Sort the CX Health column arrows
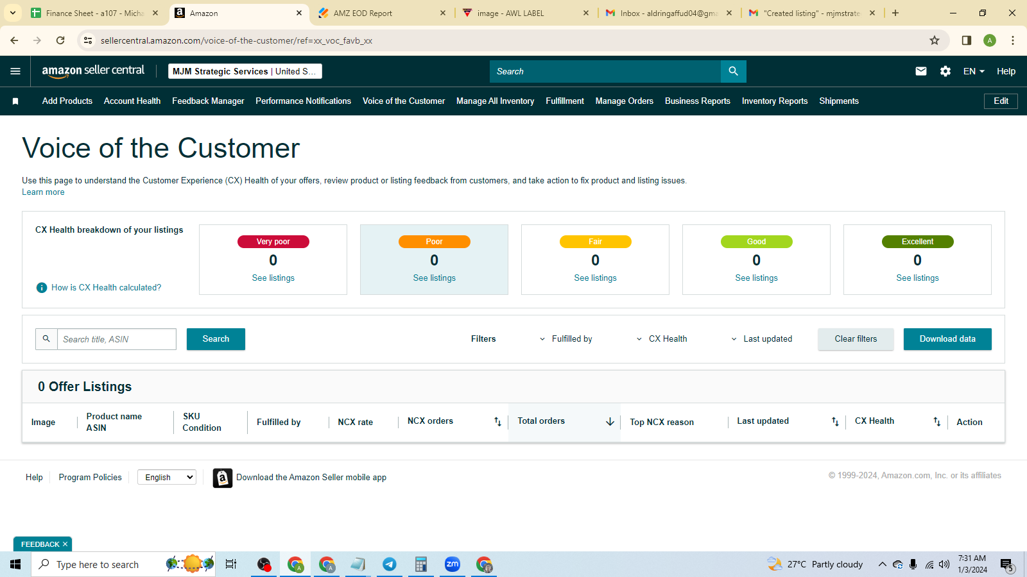 click(x=937, y=421)
